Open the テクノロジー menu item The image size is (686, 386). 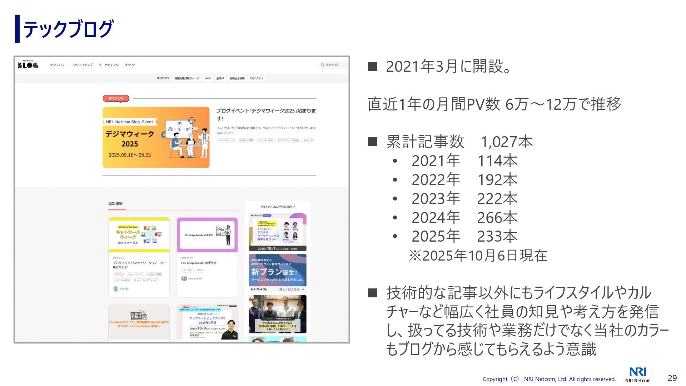click(x=59, y=65)
